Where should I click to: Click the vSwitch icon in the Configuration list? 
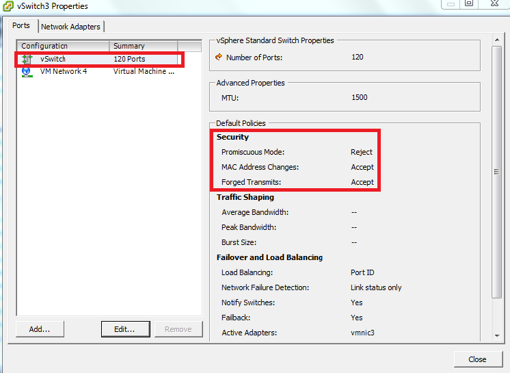27,60
